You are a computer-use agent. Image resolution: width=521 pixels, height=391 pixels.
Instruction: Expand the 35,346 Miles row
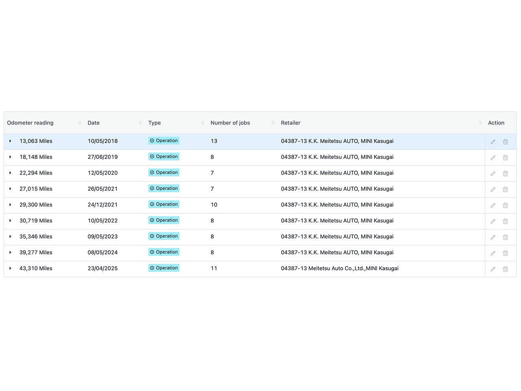(10, 236)
